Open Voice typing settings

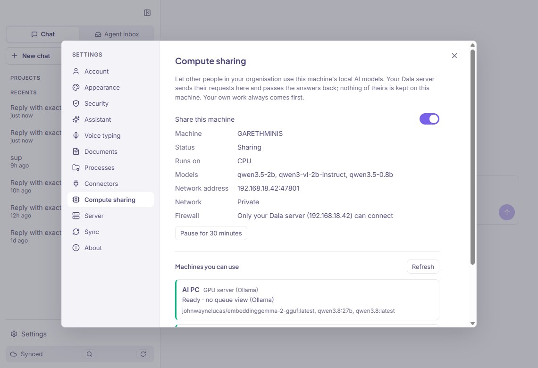(x=110, y=135)
